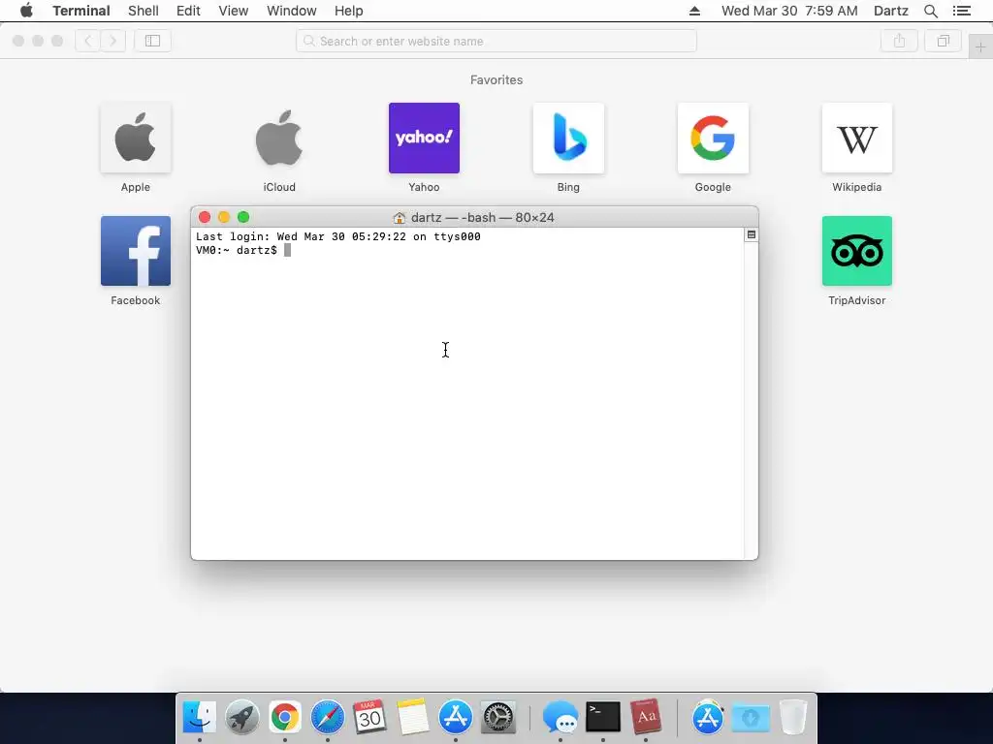Open Launchpad rocket from the Dock
Screen dimensions: 993x744
pyautogui.click(x=241, y=717)
